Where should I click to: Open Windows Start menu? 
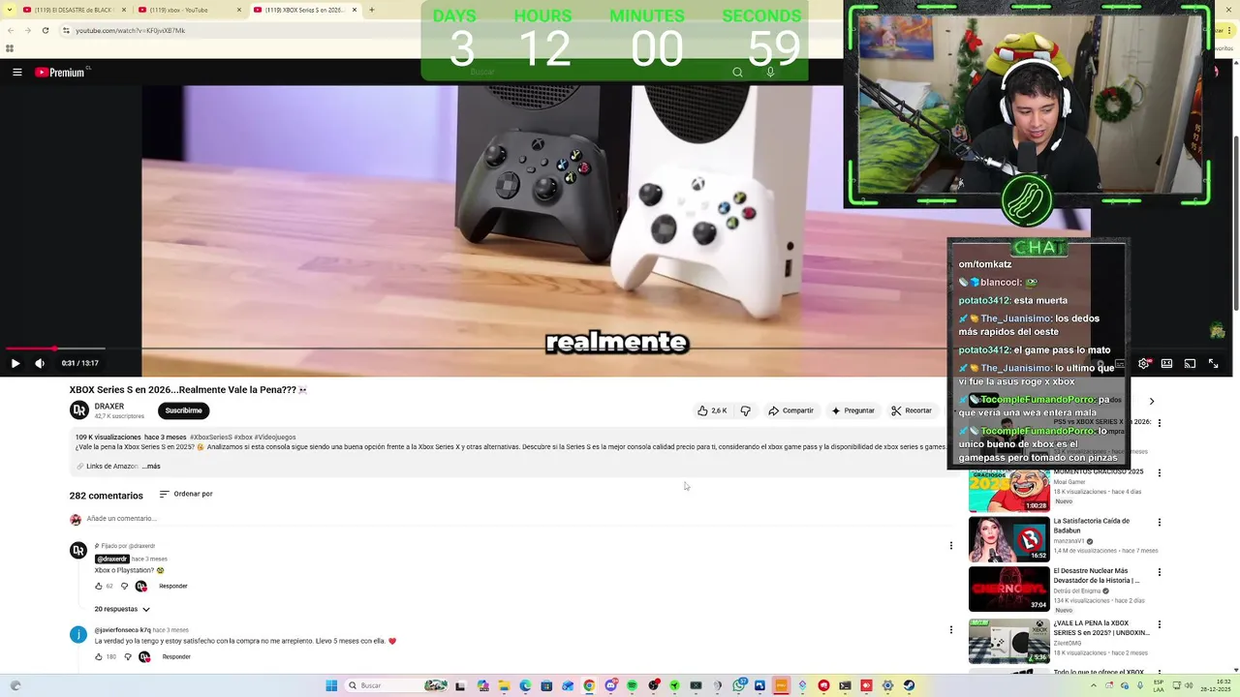[331, 685]
